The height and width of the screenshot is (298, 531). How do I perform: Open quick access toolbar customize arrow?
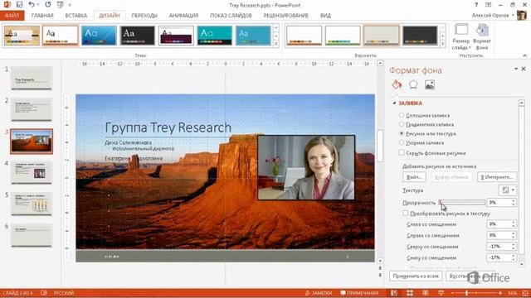coord(70,5)
